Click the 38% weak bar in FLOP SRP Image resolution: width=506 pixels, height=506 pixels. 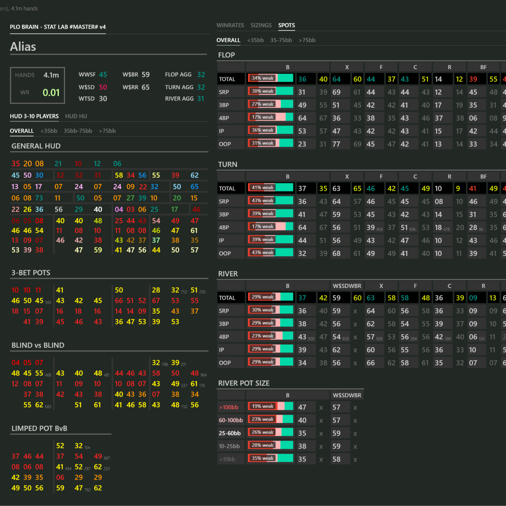point(270,91)
